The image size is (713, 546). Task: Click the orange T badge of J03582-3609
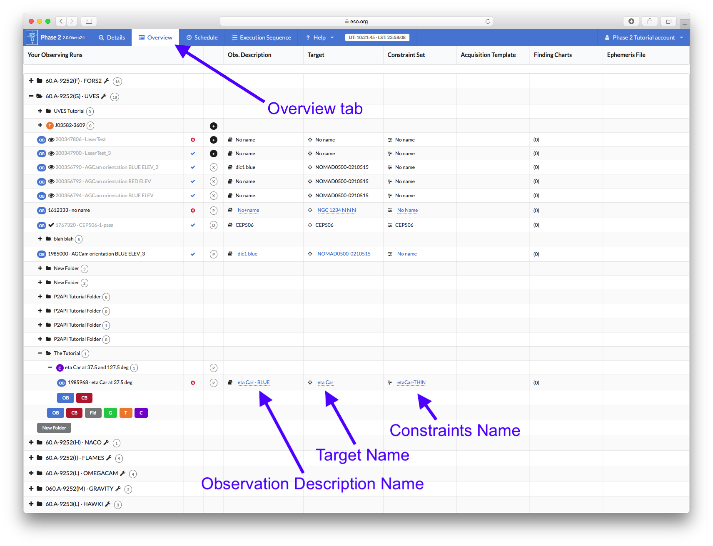click(x=50, y=126)
